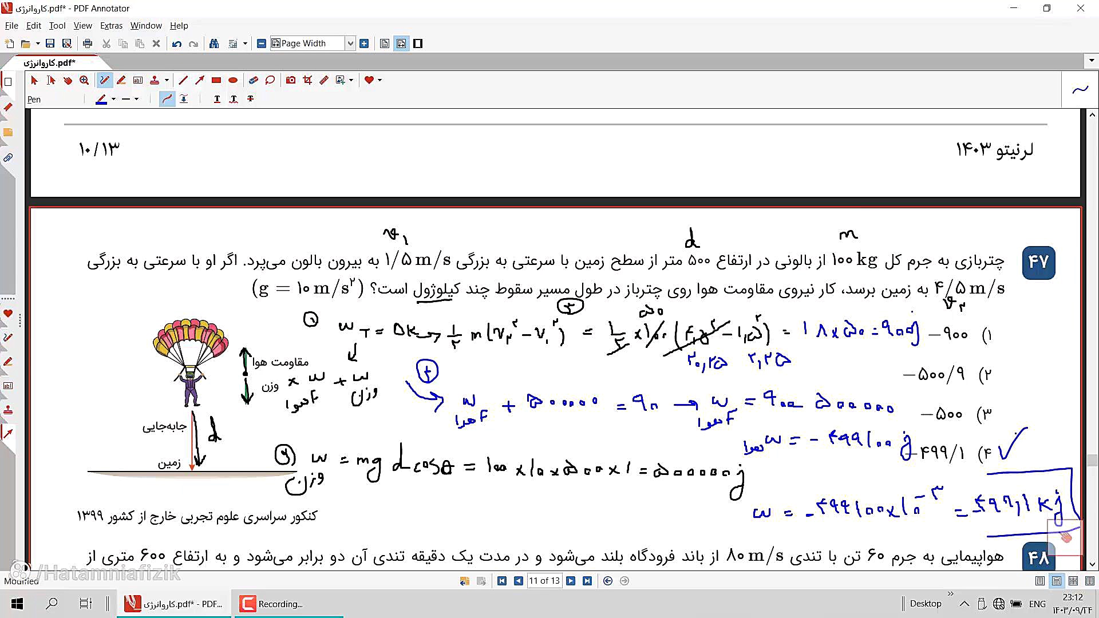Screen dimensions: 1099x618
Task: Toggle pen auto-smooth option
Action: (x=167, y=99)
